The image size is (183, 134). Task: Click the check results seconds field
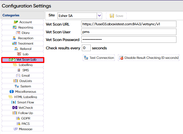(x=86, y=48)
